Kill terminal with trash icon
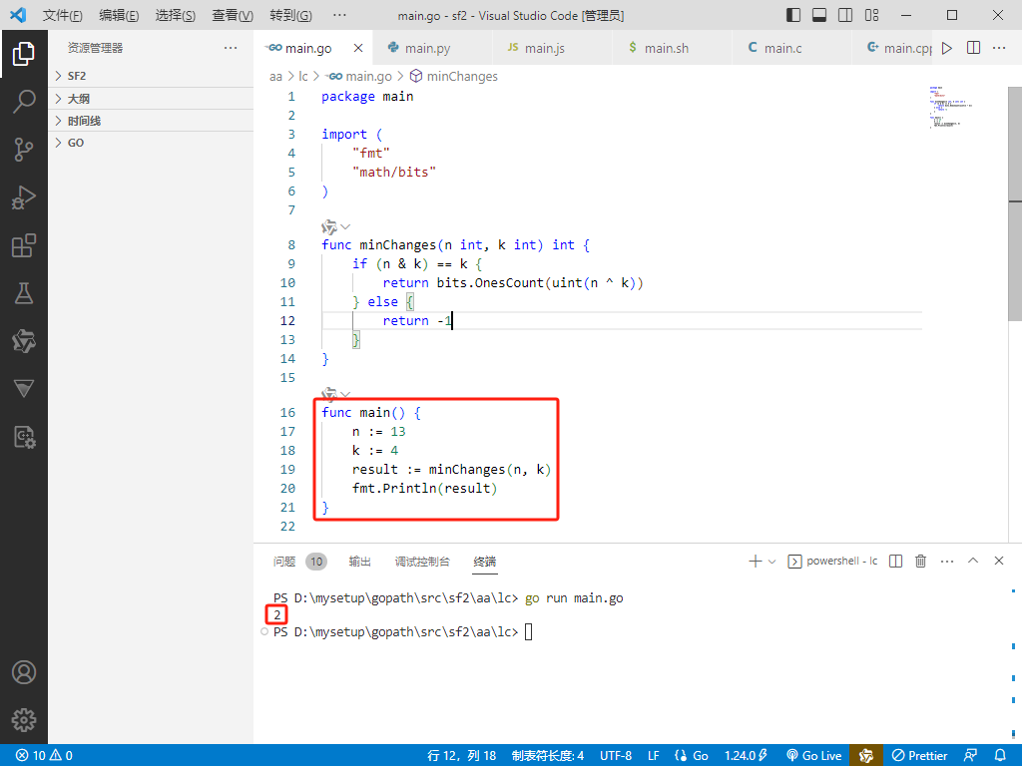 (920, 561)
